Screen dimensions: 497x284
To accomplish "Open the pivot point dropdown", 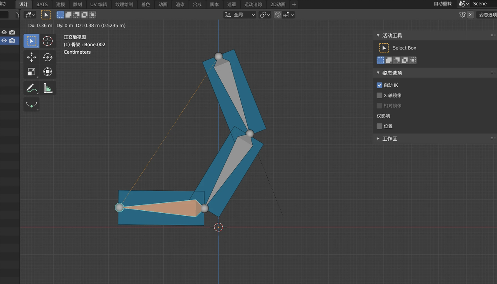I will 264,15.
